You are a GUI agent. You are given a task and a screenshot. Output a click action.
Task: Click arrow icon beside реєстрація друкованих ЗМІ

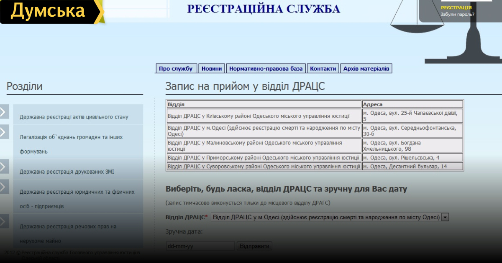pos(4,166)
